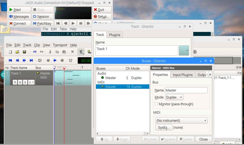244x145 pixels.
Task: Toggle loop mode in the Qtractor transport
Action: pos(40,60)
